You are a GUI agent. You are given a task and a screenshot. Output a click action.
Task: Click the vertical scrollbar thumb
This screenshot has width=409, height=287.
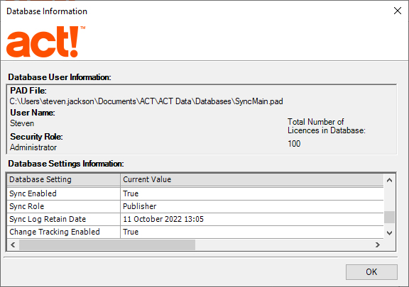(x=389, y=217)
